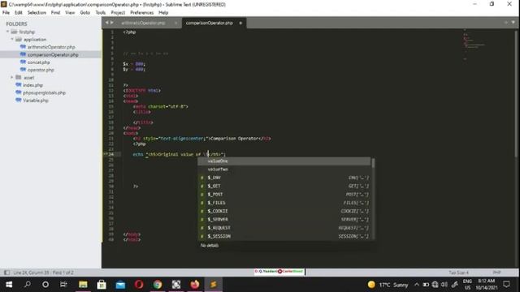Open the File menu
This screenshot has height=292, width=520.
(x=6, y=13)
